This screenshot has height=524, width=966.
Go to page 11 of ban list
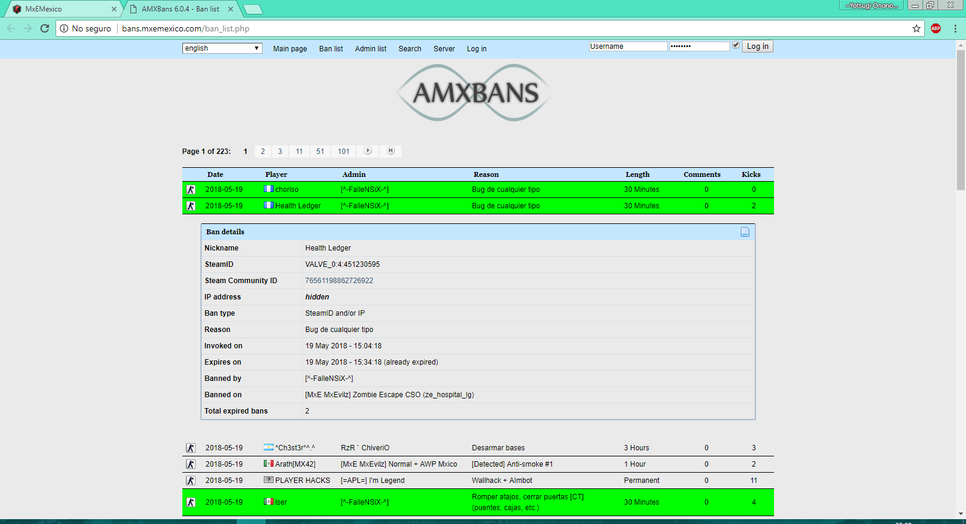point(299,152)
